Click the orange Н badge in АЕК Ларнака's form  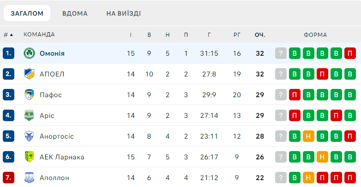click(x=323, y=157)
